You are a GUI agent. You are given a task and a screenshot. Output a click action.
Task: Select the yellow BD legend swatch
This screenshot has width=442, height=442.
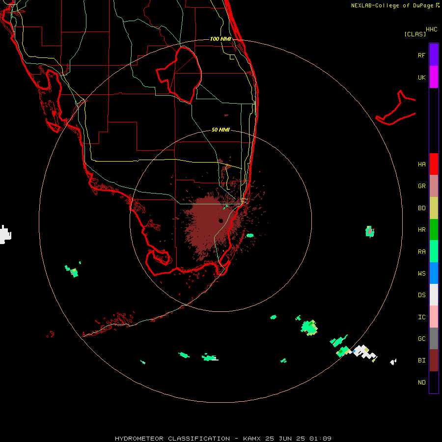coord(434,208)
